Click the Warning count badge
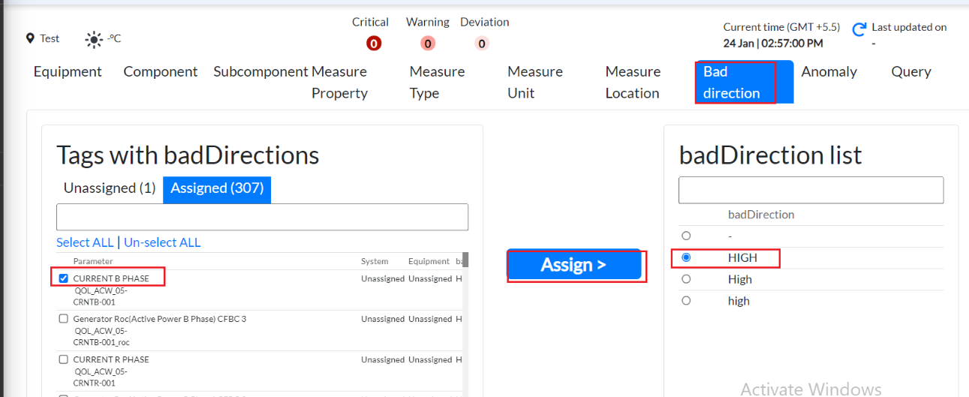969x397 pixels. 428,44
